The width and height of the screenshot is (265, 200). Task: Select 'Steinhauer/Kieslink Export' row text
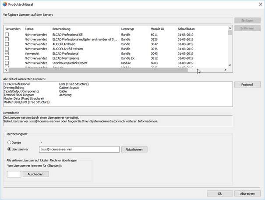(x=70, y=63)
